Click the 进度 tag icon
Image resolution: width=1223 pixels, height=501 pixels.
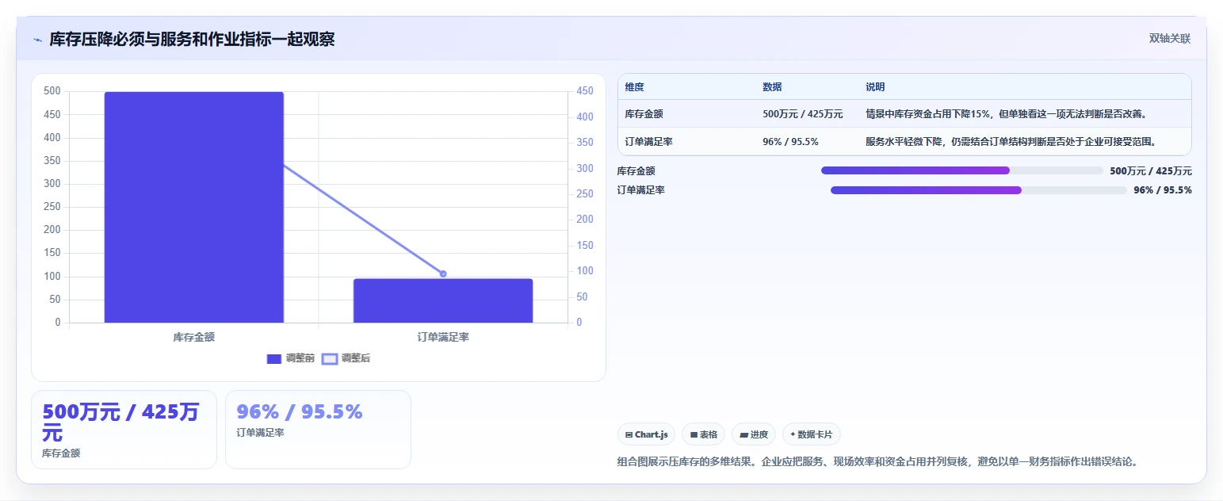coord(743,434)
